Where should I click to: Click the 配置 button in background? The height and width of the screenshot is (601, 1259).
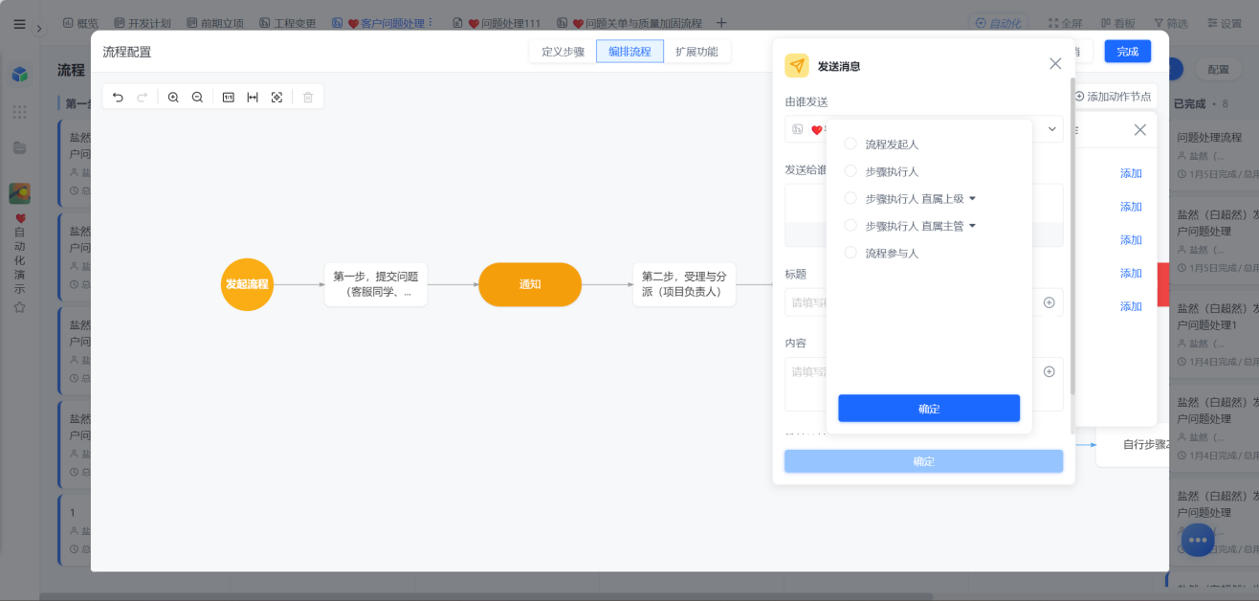pyautogui.click(x=1218, y=70)
